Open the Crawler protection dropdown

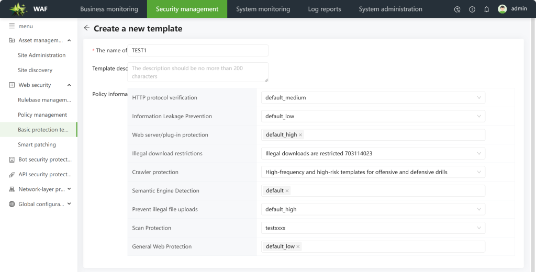[373, 172]
